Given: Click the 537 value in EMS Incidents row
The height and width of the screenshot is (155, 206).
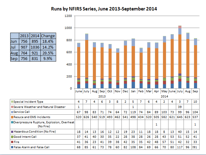Looking at the screenshot, I should click(x=195, y=117).
